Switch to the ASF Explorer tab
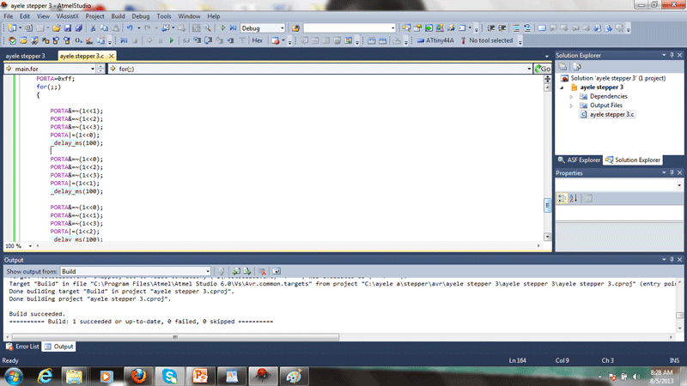This screenshot has height=386, width=687. point(579,160)
